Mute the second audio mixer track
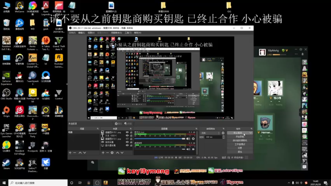The height and width of the screenshot is (186, 331). pos(188,149)
